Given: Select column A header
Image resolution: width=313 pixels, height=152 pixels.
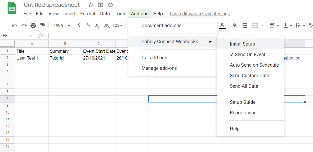Looking at the screenshot, I should [x=32, y=43].
